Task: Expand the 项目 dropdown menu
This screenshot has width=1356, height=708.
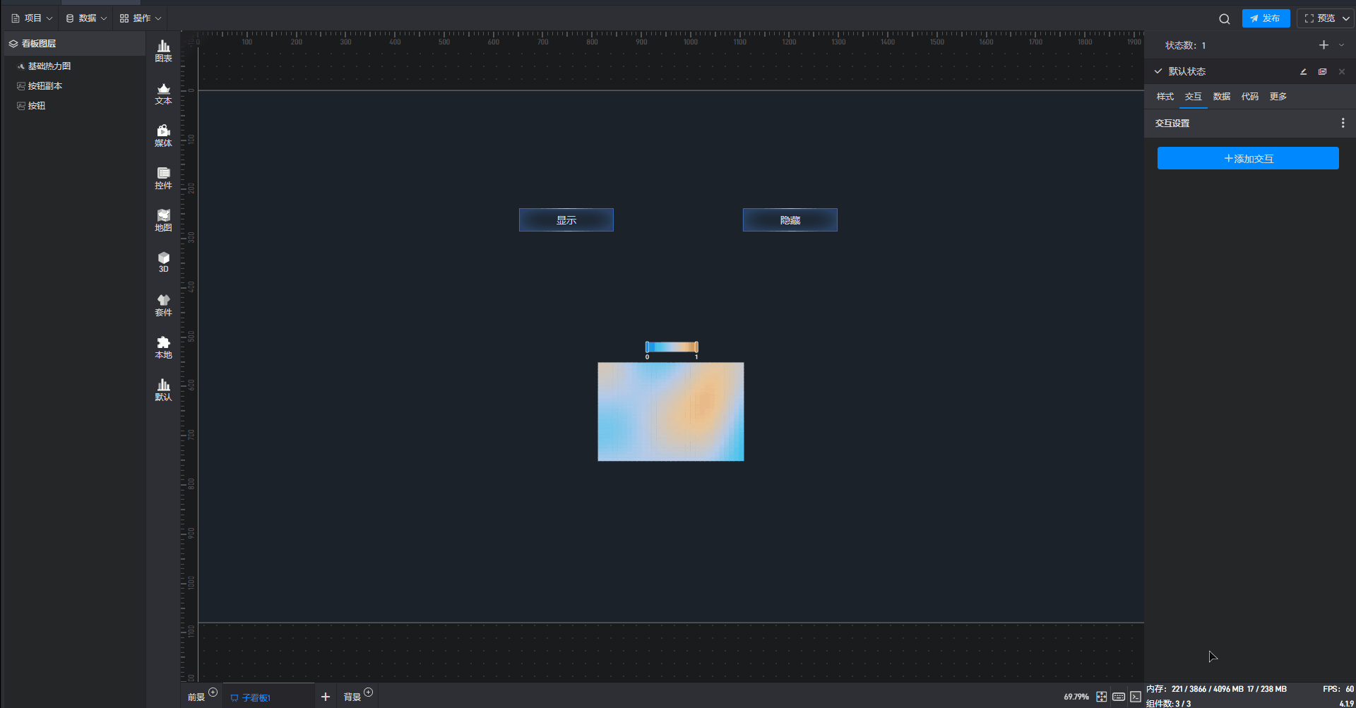Action: click(32, 18)
